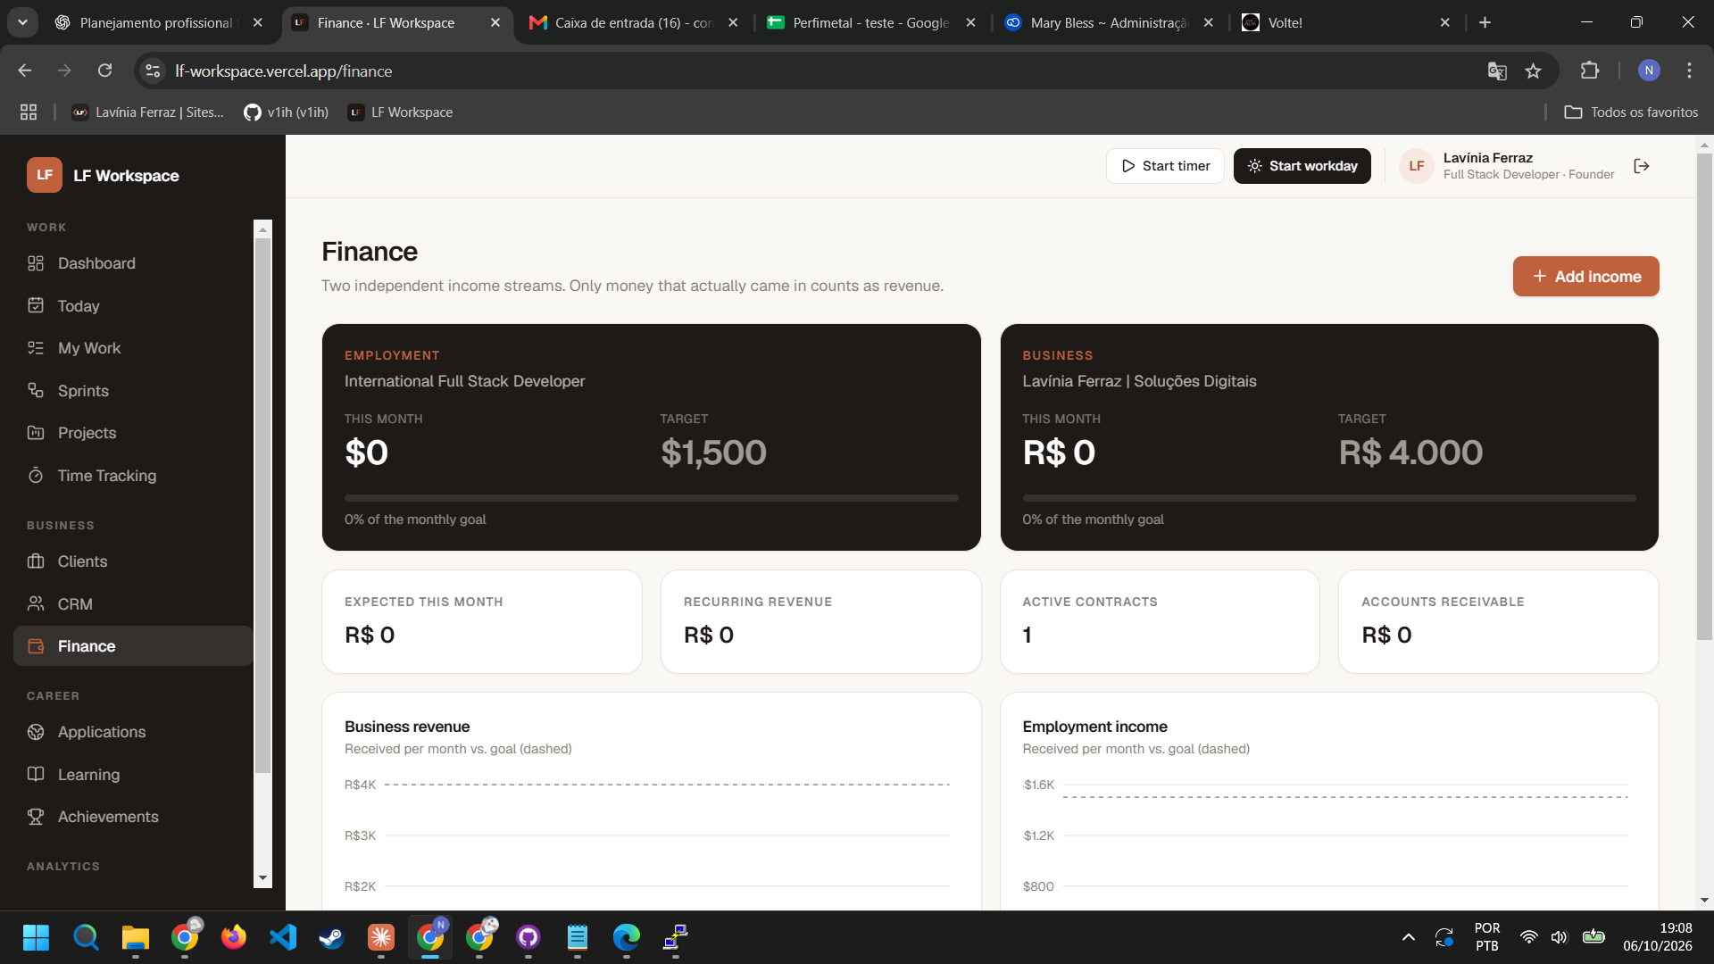
Task: Go to the CRM page
Action: click(133, 604)
